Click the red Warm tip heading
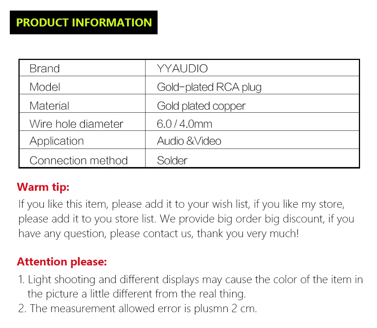377x328 pixels. pyautogui.click(x=43, y=187)
